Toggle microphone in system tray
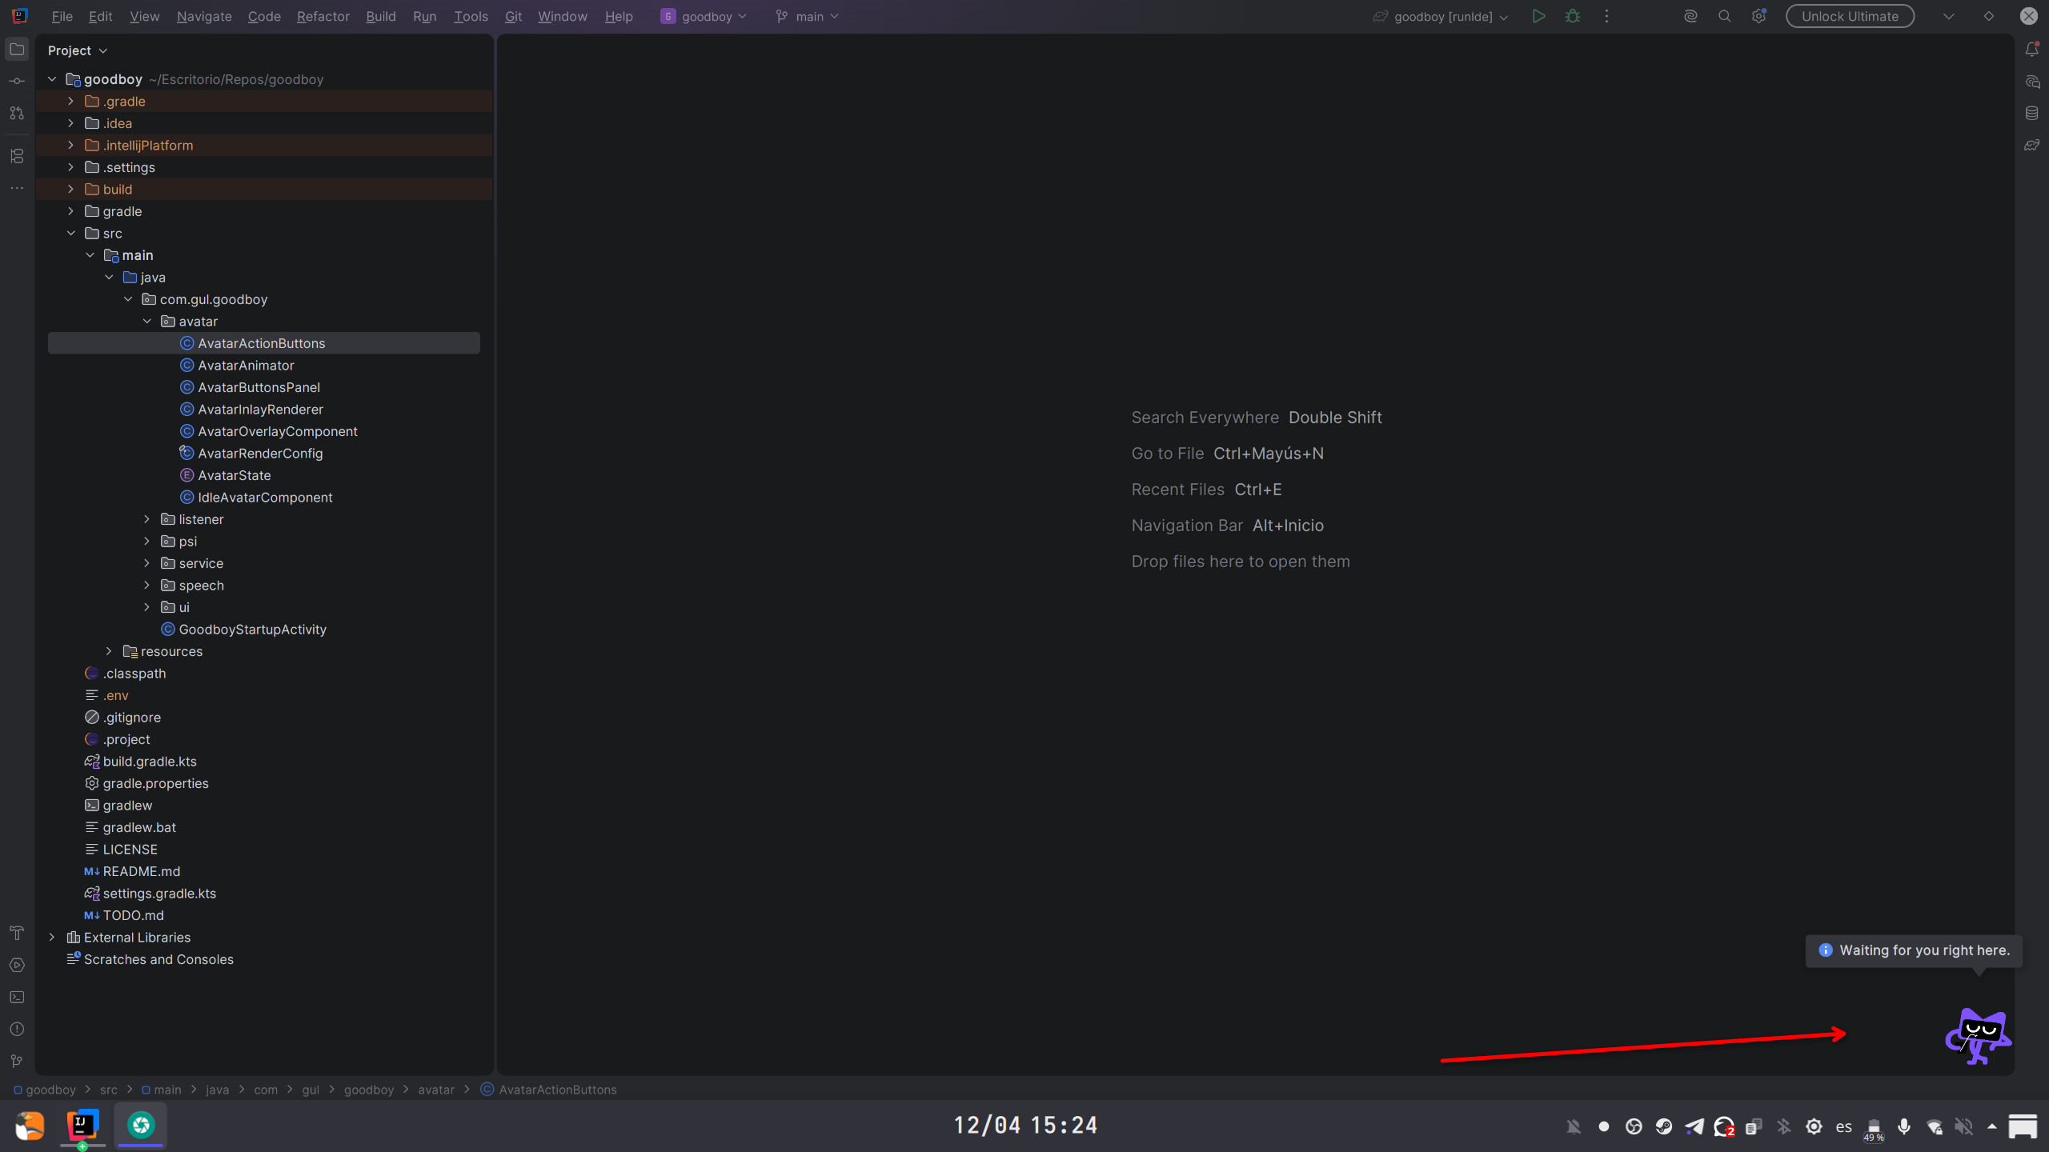Viewport: 2049px width, 1152px height. [1904, 1126]
